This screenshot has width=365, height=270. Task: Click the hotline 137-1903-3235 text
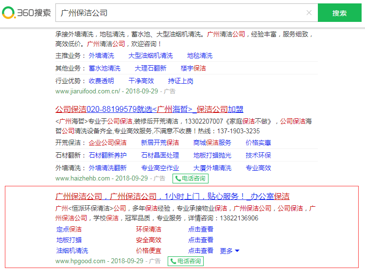pos(238,131)
